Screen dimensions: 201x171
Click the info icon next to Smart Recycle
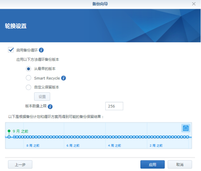[63, 78]
